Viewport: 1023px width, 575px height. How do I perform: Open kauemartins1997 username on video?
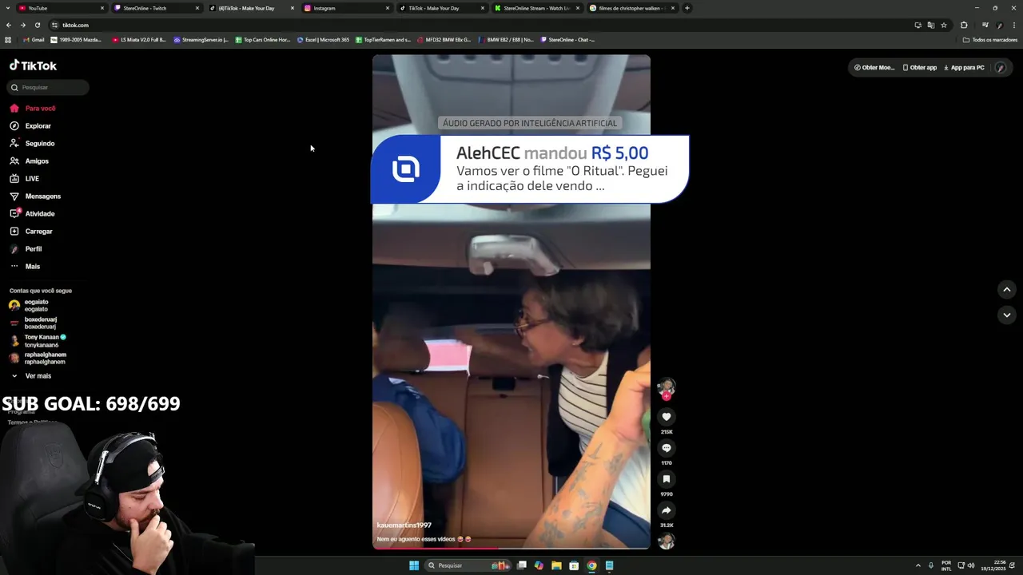pos(404,525)
